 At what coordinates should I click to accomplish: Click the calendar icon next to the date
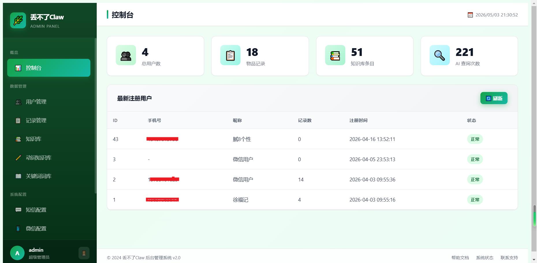click(x=470, y=15)
